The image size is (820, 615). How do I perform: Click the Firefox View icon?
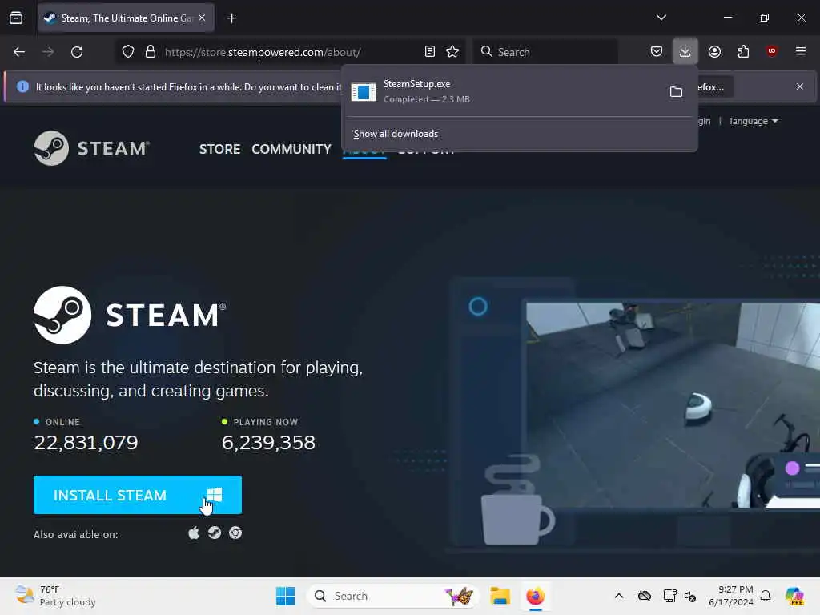pos(16,18)
